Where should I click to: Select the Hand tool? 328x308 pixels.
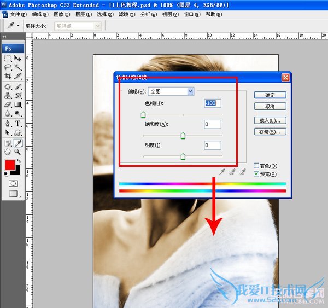8,152
